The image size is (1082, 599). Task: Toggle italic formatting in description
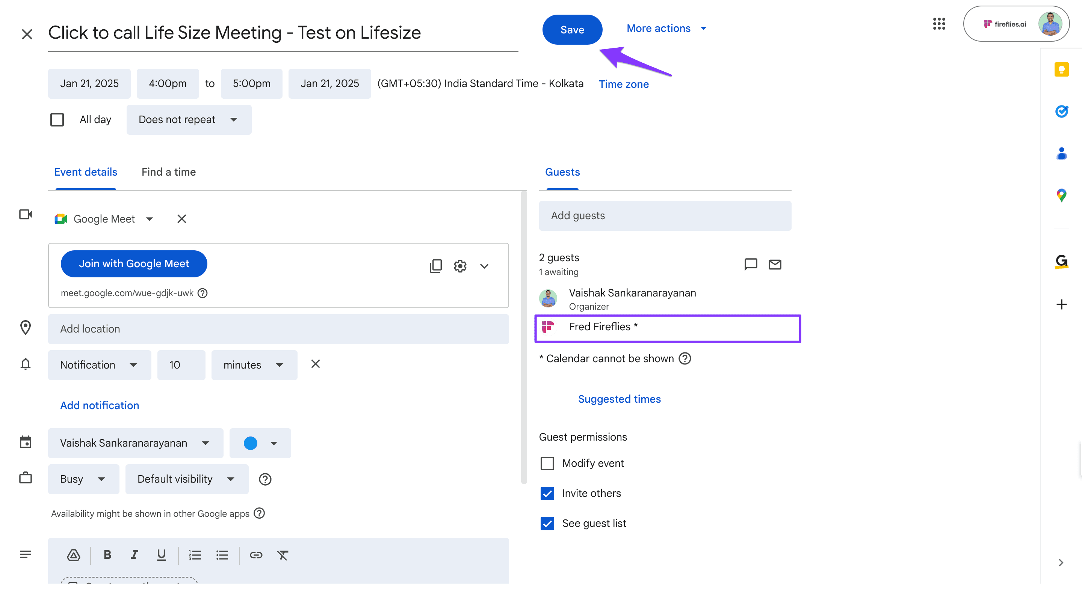click(134, 555)
